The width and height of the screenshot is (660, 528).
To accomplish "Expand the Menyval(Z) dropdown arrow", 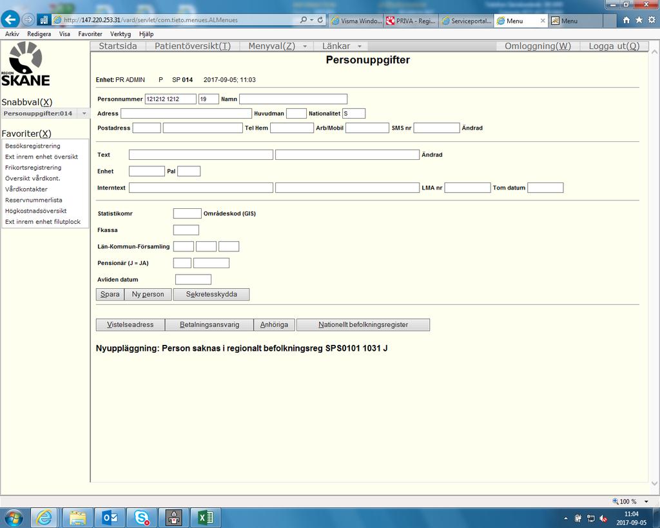I will (x=305, y=46).
